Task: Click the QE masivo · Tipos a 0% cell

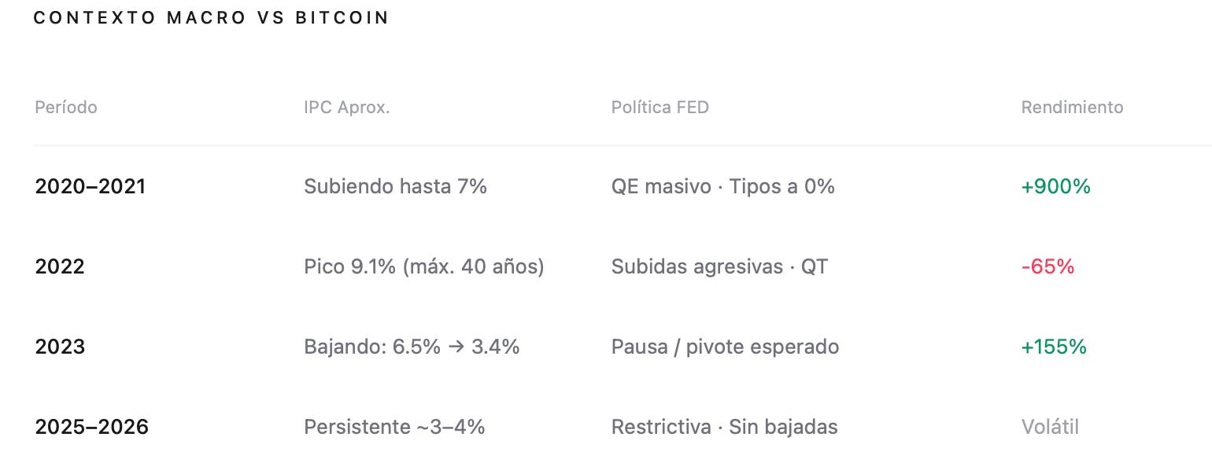Action: [723, 187]
